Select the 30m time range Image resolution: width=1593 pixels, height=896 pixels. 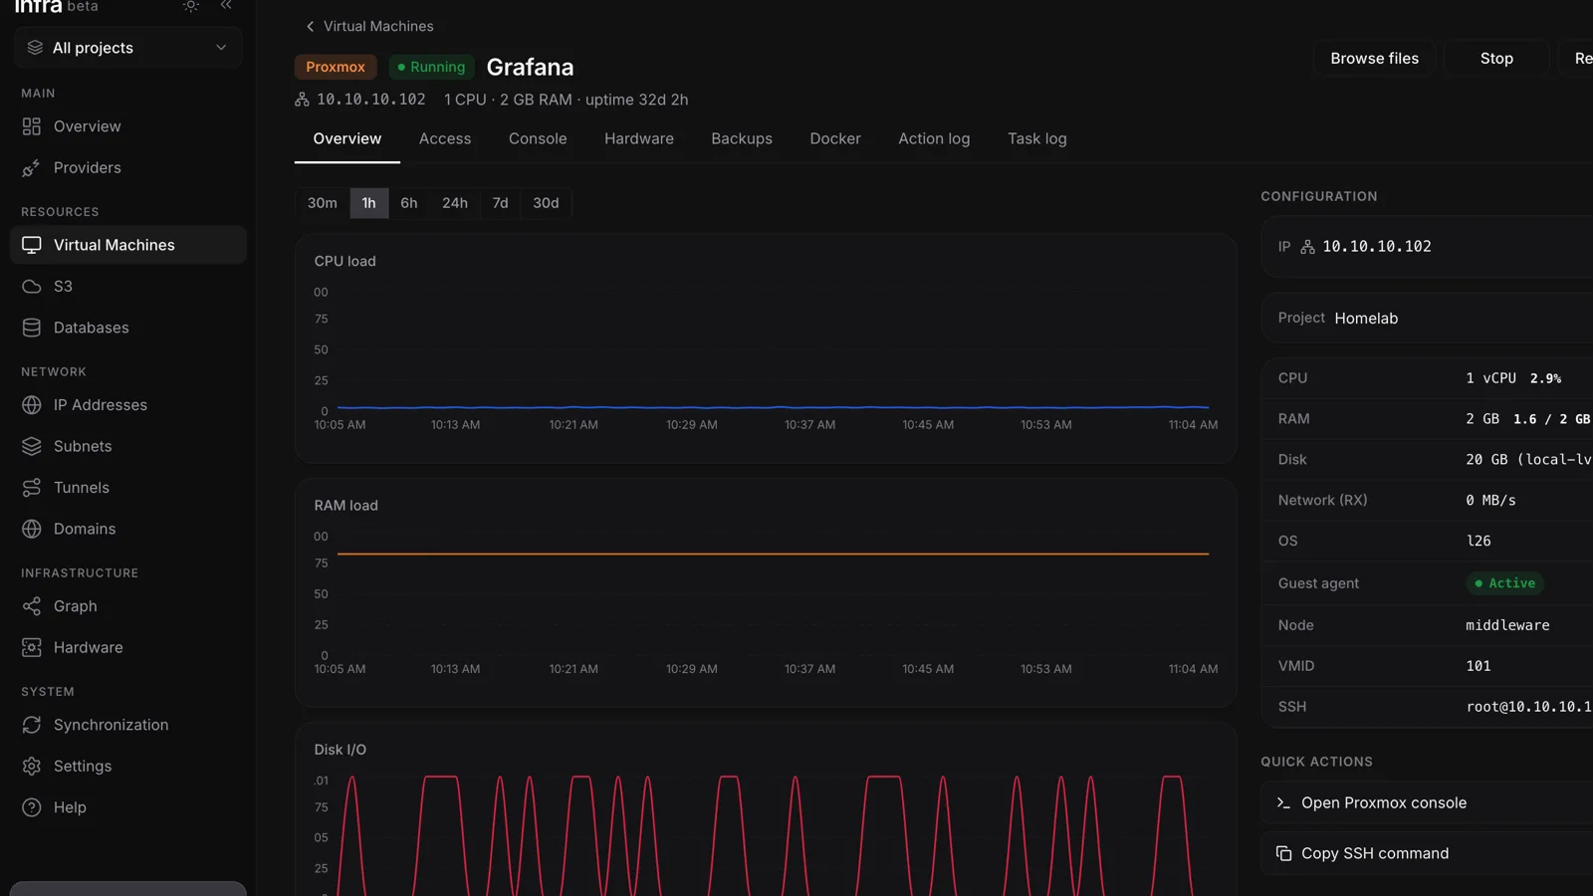pos(322,203)
